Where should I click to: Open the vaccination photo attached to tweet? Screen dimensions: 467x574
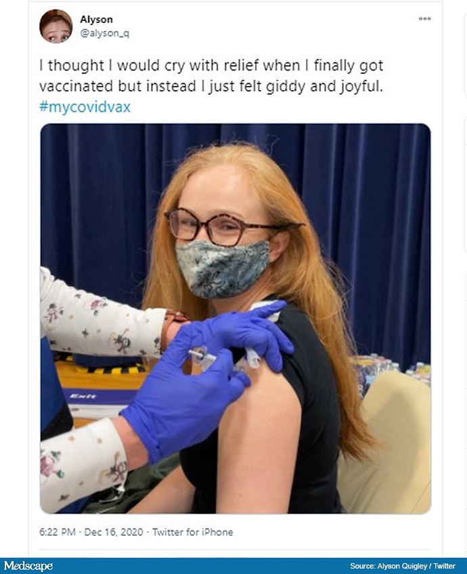click(x=236, y=319)
